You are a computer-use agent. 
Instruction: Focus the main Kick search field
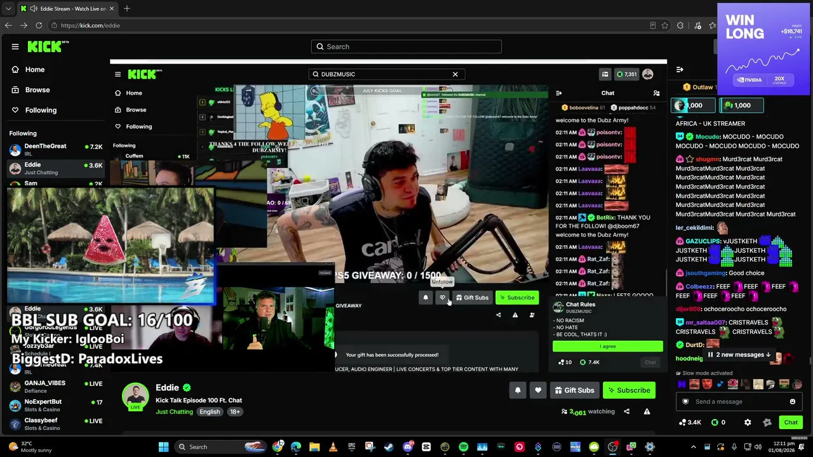406,46
